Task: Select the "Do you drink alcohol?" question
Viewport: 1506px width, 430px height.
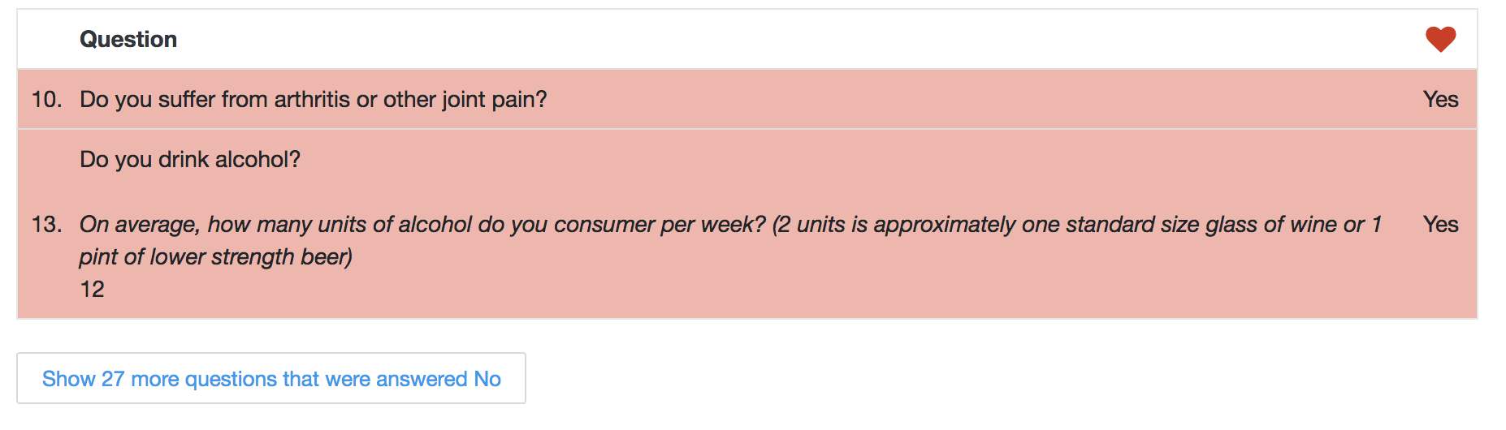Action: tap(190, 159)
